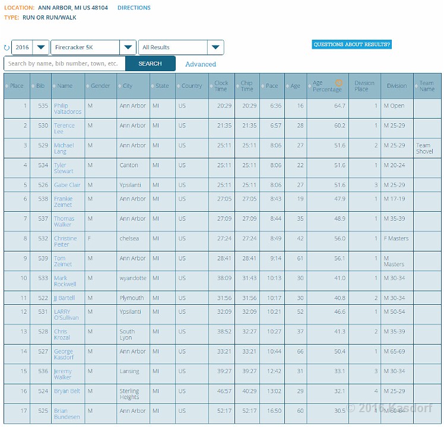Sort the table by Chip Time column
This screenshot has height=427, width=444.
coord(247,86)
